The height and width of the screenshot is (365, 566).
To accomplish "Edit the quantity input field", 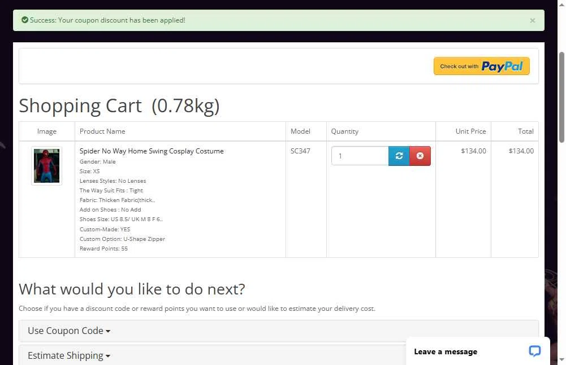I will [360, 156].
